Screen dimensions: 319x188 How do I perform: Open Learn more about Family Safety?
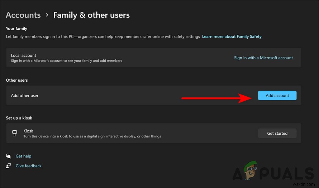(x=232, y=37)
